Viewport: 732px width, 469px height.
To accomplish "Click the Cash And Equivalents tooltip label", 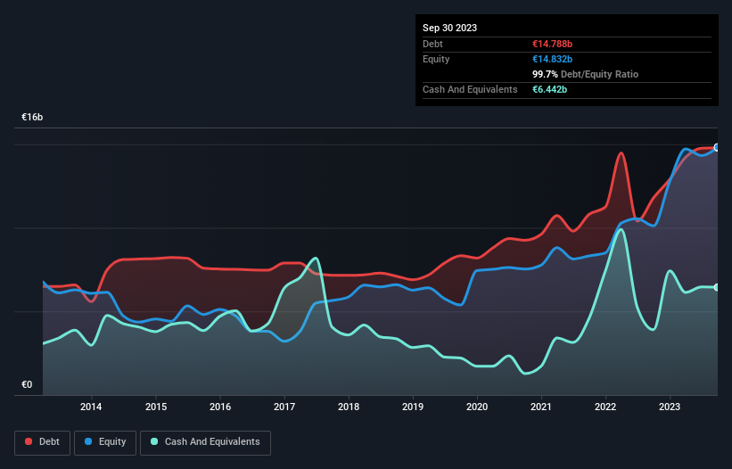I will tap(470, 89).
